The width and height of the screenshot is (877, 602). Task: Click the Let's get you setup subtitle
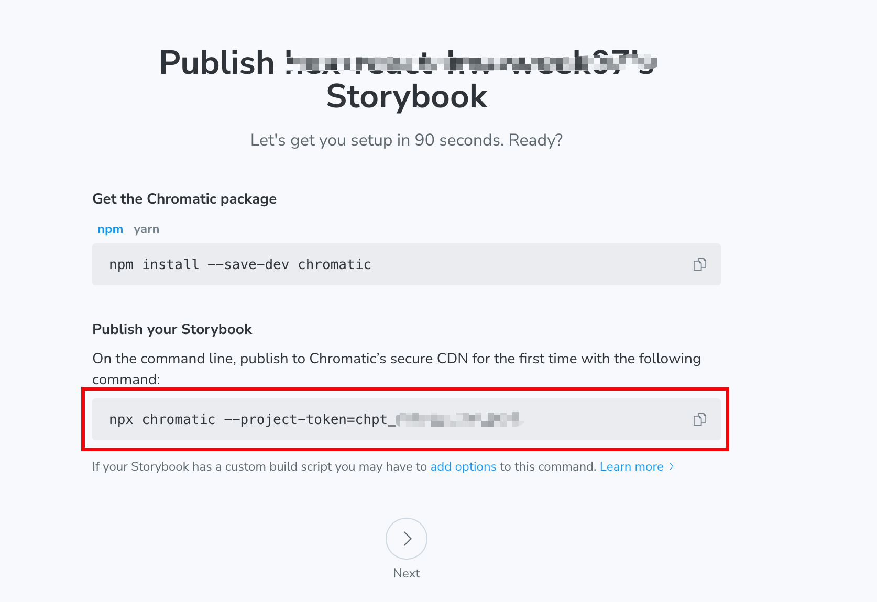[x=407, y=140]
